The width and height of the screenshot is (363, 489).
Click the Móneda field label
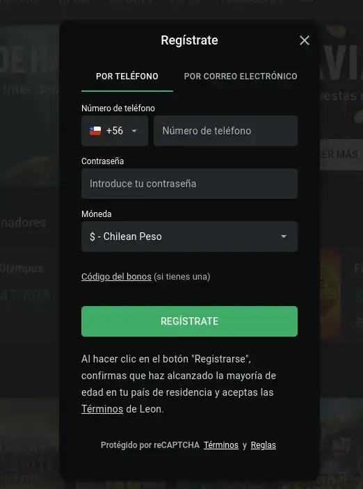pos(97,214)
